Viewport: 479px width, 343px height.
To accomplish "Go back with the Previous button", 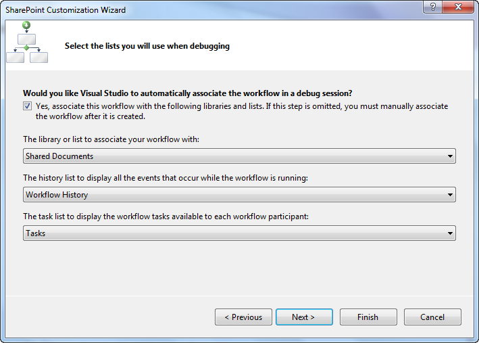I will pos(243,317).
